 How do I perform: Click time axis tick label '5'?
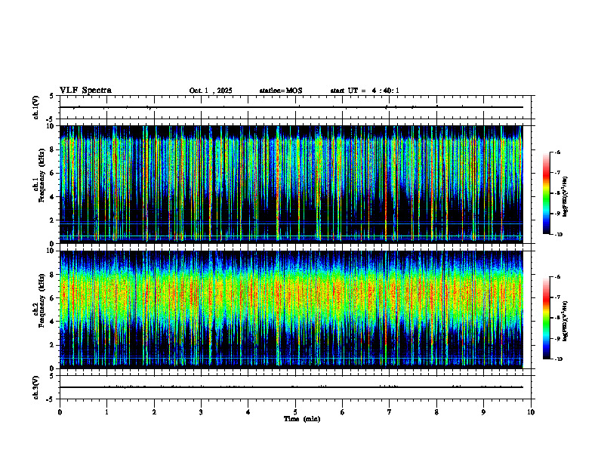295,412
